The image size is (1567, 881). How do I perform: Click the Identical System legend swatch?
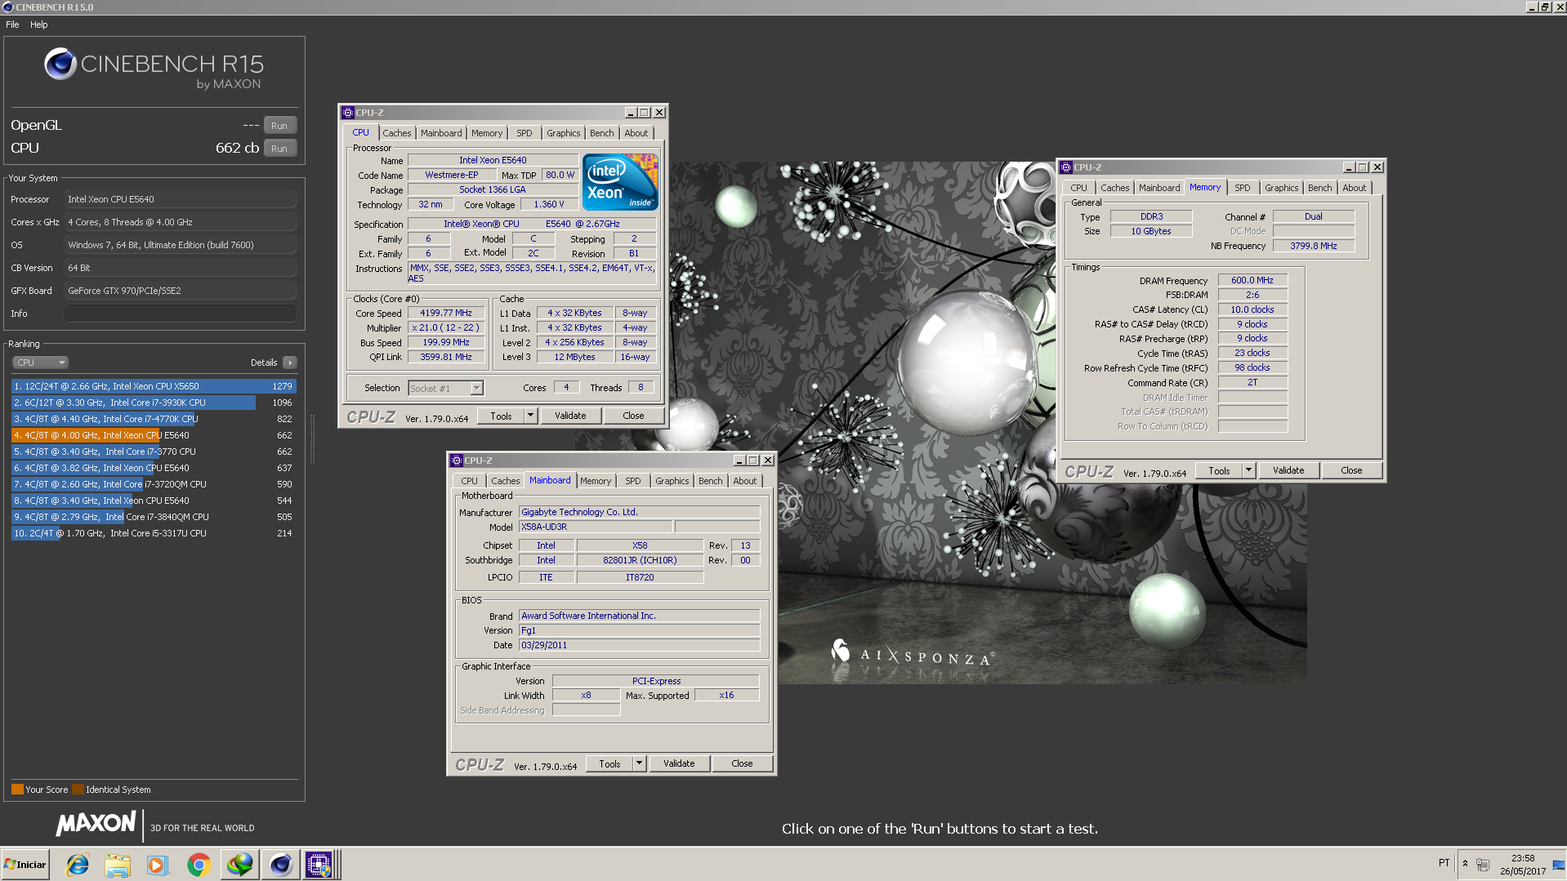point(78,790)
